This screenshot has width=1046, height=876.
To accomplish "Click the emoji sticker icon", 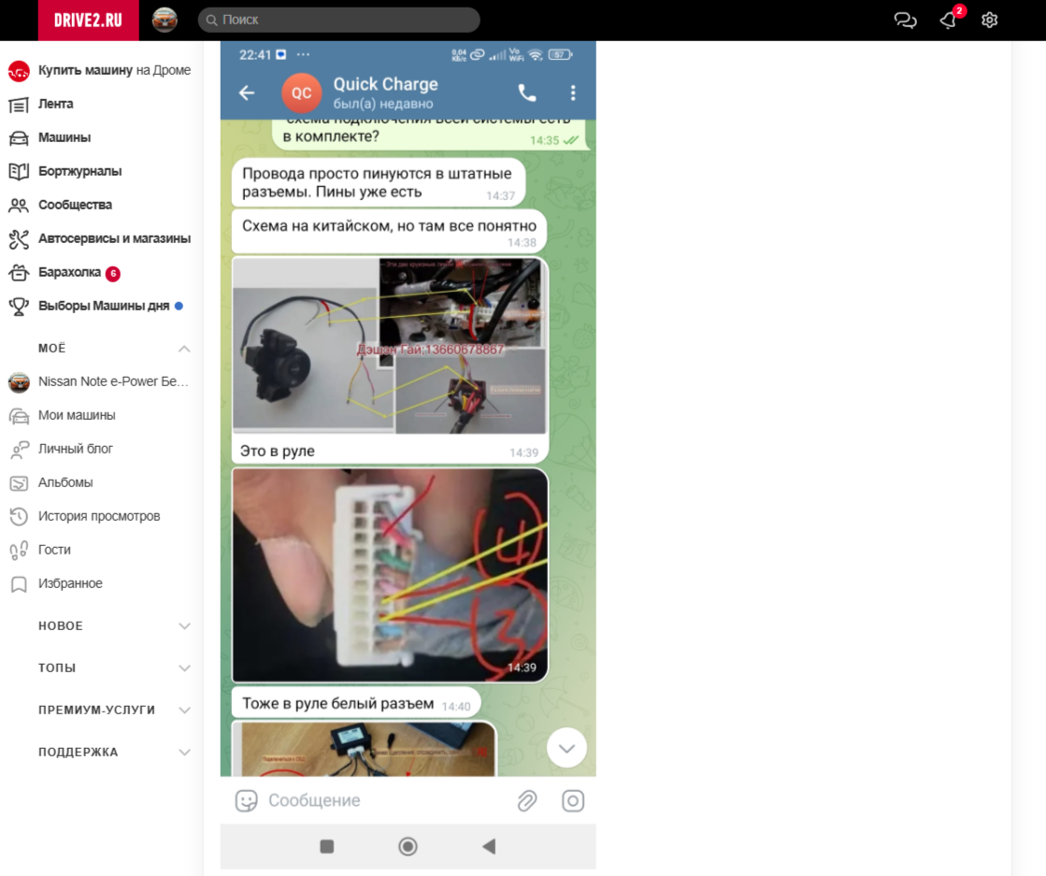I will (x=246, y=800).
